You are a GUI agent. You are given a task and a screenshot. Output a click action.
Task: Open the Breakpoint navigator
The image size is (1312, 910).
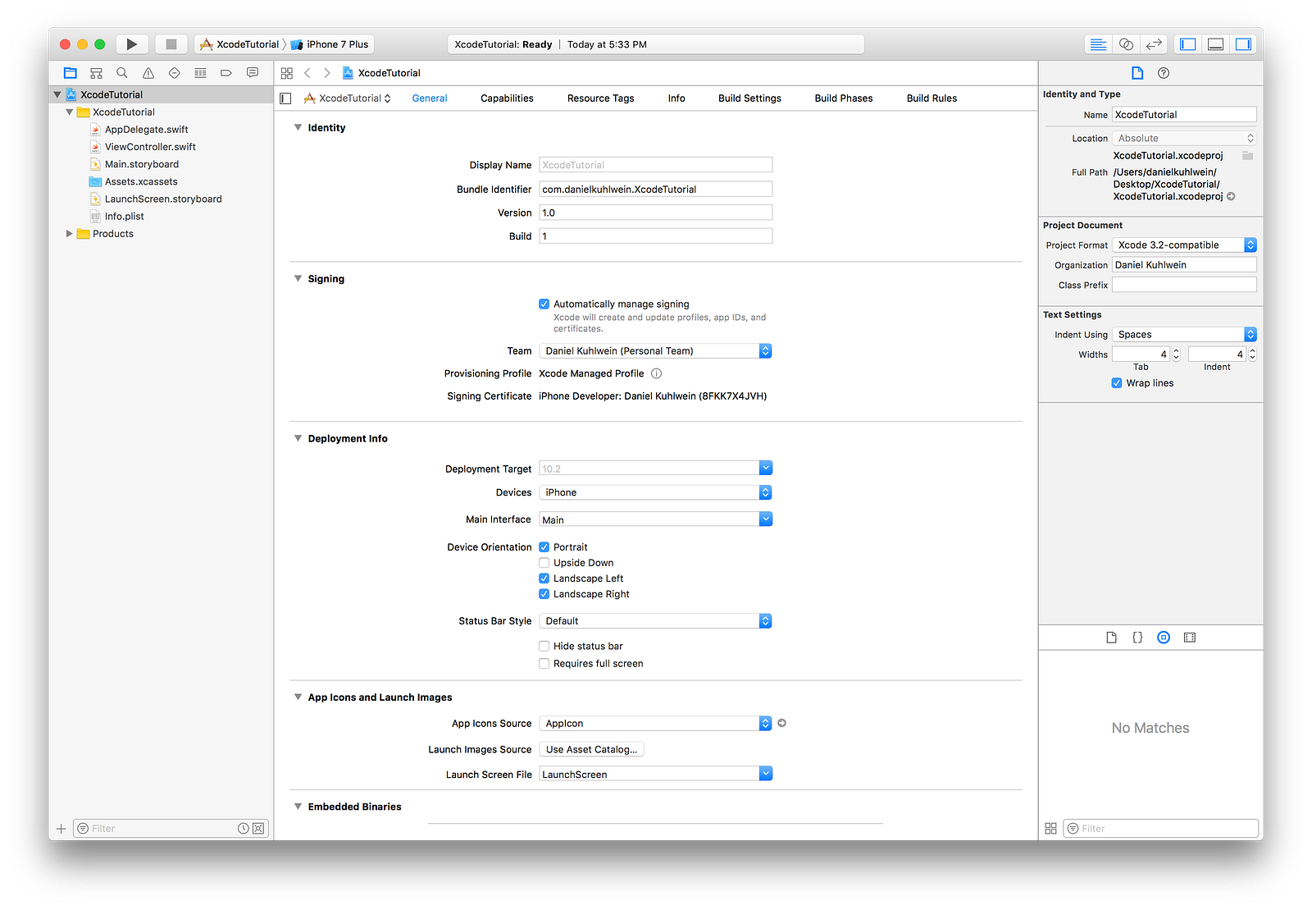[226, 73]
